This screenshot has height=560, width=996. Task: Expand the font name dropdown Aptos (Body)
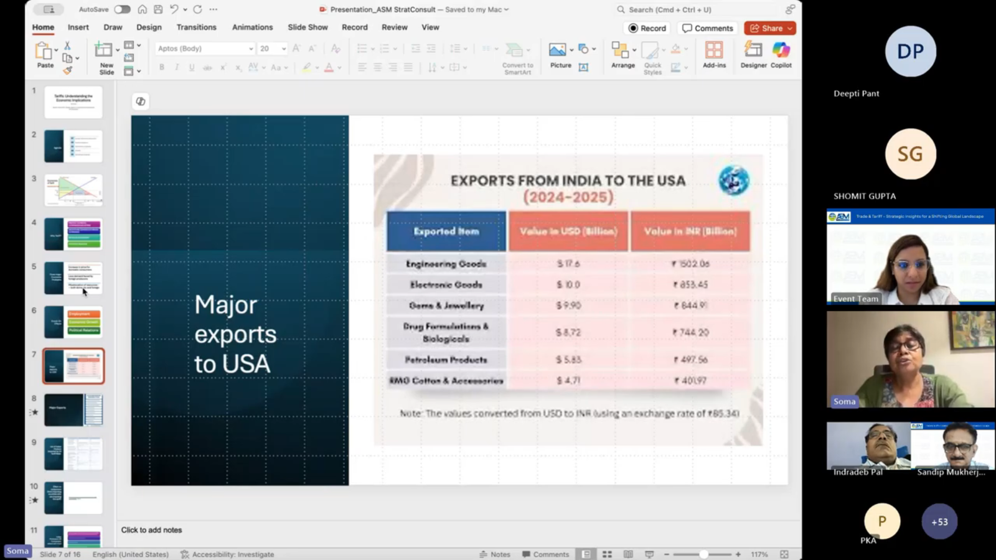pos(251,49)
